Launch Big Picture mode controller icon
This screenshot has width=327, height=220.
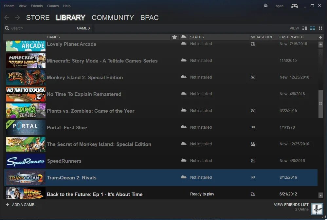pos(295,6)
